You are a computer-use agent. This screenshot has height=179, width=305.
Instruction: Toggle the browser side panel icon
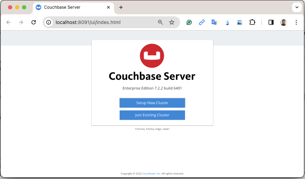(271, 22)
